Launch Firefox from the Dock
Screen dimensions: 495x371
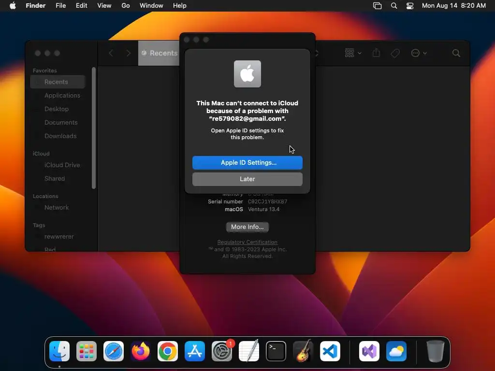coord(141,351)
